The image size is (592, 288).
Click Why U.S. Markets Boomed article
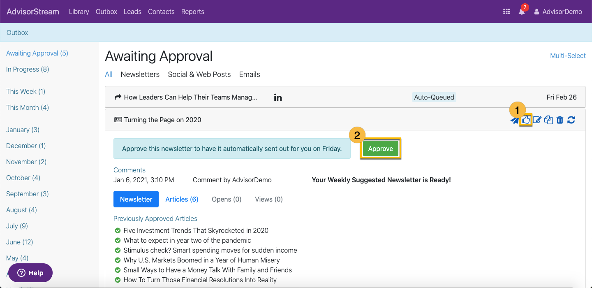[x=202, y=260]
